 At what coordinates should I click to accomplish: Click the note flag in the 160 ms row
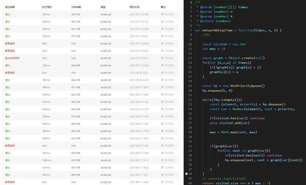pyautogui.click(x=162, y=138)
